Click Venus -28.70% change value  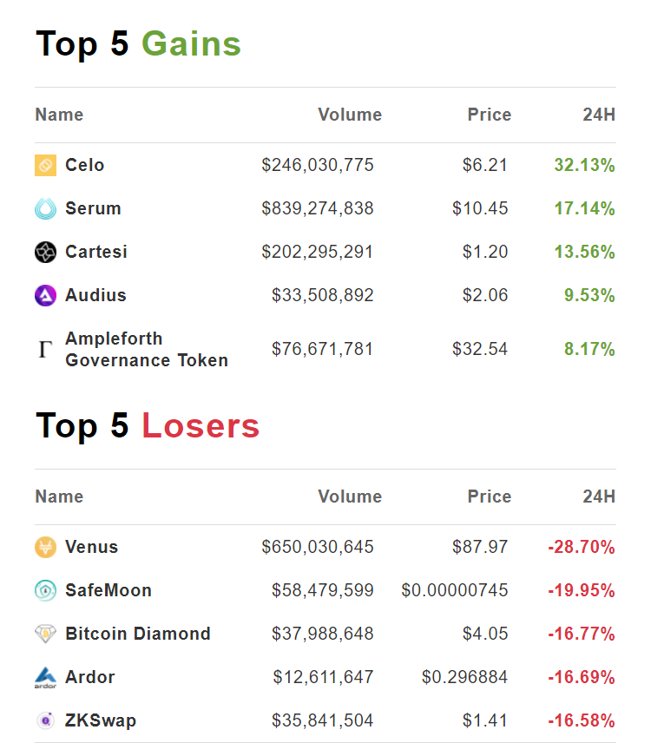tap(582, 548)
